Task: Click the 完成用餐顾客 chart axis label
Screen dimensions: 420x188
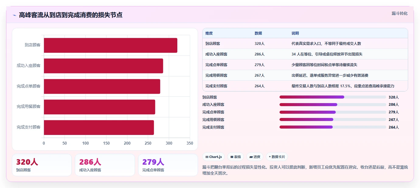Action: [29, 107]
